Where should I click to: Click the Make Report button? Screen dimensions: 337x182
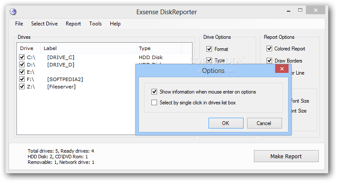pyautogui.click(x=286, y=156)
